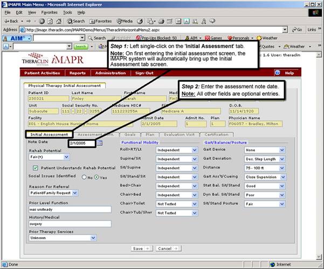The image size is (324, 269).
Task: Open the Note Date calendar picker icon
Action: pos(100,143)
